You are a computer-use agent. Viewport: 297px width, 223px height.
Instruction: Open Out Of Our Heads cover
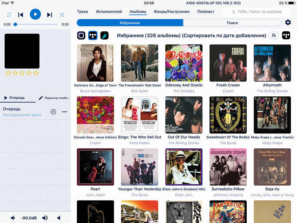tap(184, 115)
